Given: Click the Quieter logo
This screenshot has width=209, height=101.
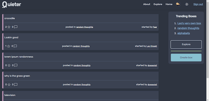Looking at the screenshot, I should click(x=11, y=4).
